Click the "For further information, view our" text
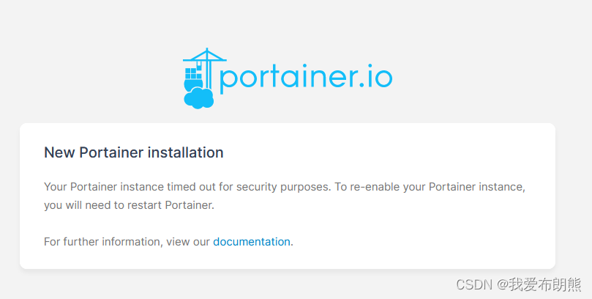This screenshot has height=299, width=592. click(127, 242)
